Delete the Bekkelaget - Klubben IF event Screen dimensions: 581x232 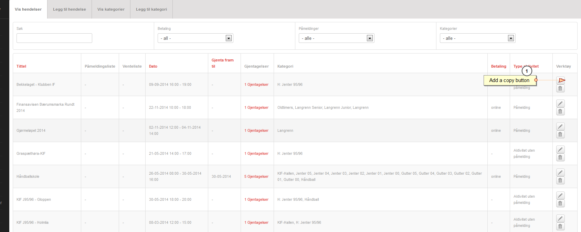(x=560, y=89)
